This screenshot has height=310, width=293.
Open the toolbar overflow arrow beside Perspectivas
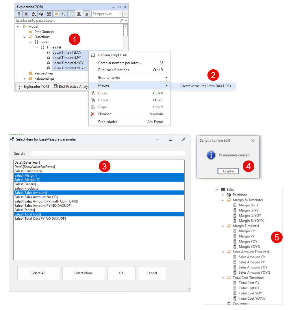point(126,14)
